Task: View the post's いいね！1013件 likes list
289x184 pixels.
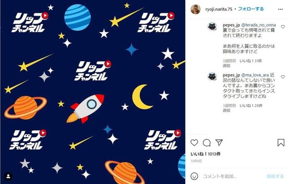Action: (x=206, y=154)
